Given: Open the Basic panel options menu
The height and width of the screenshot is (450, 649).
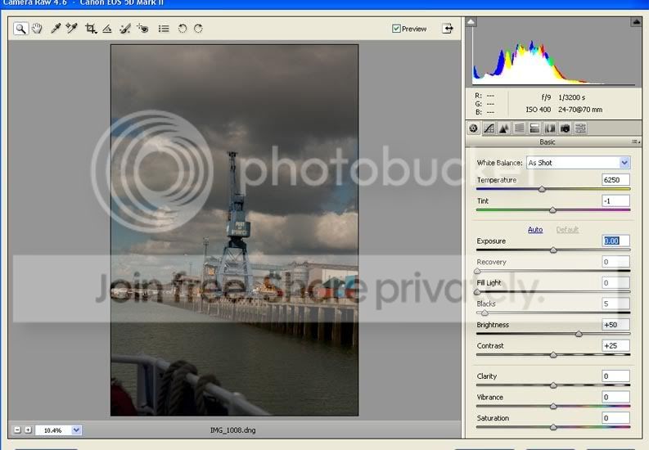Looking at the screenshot, I should tap(636, 142).
